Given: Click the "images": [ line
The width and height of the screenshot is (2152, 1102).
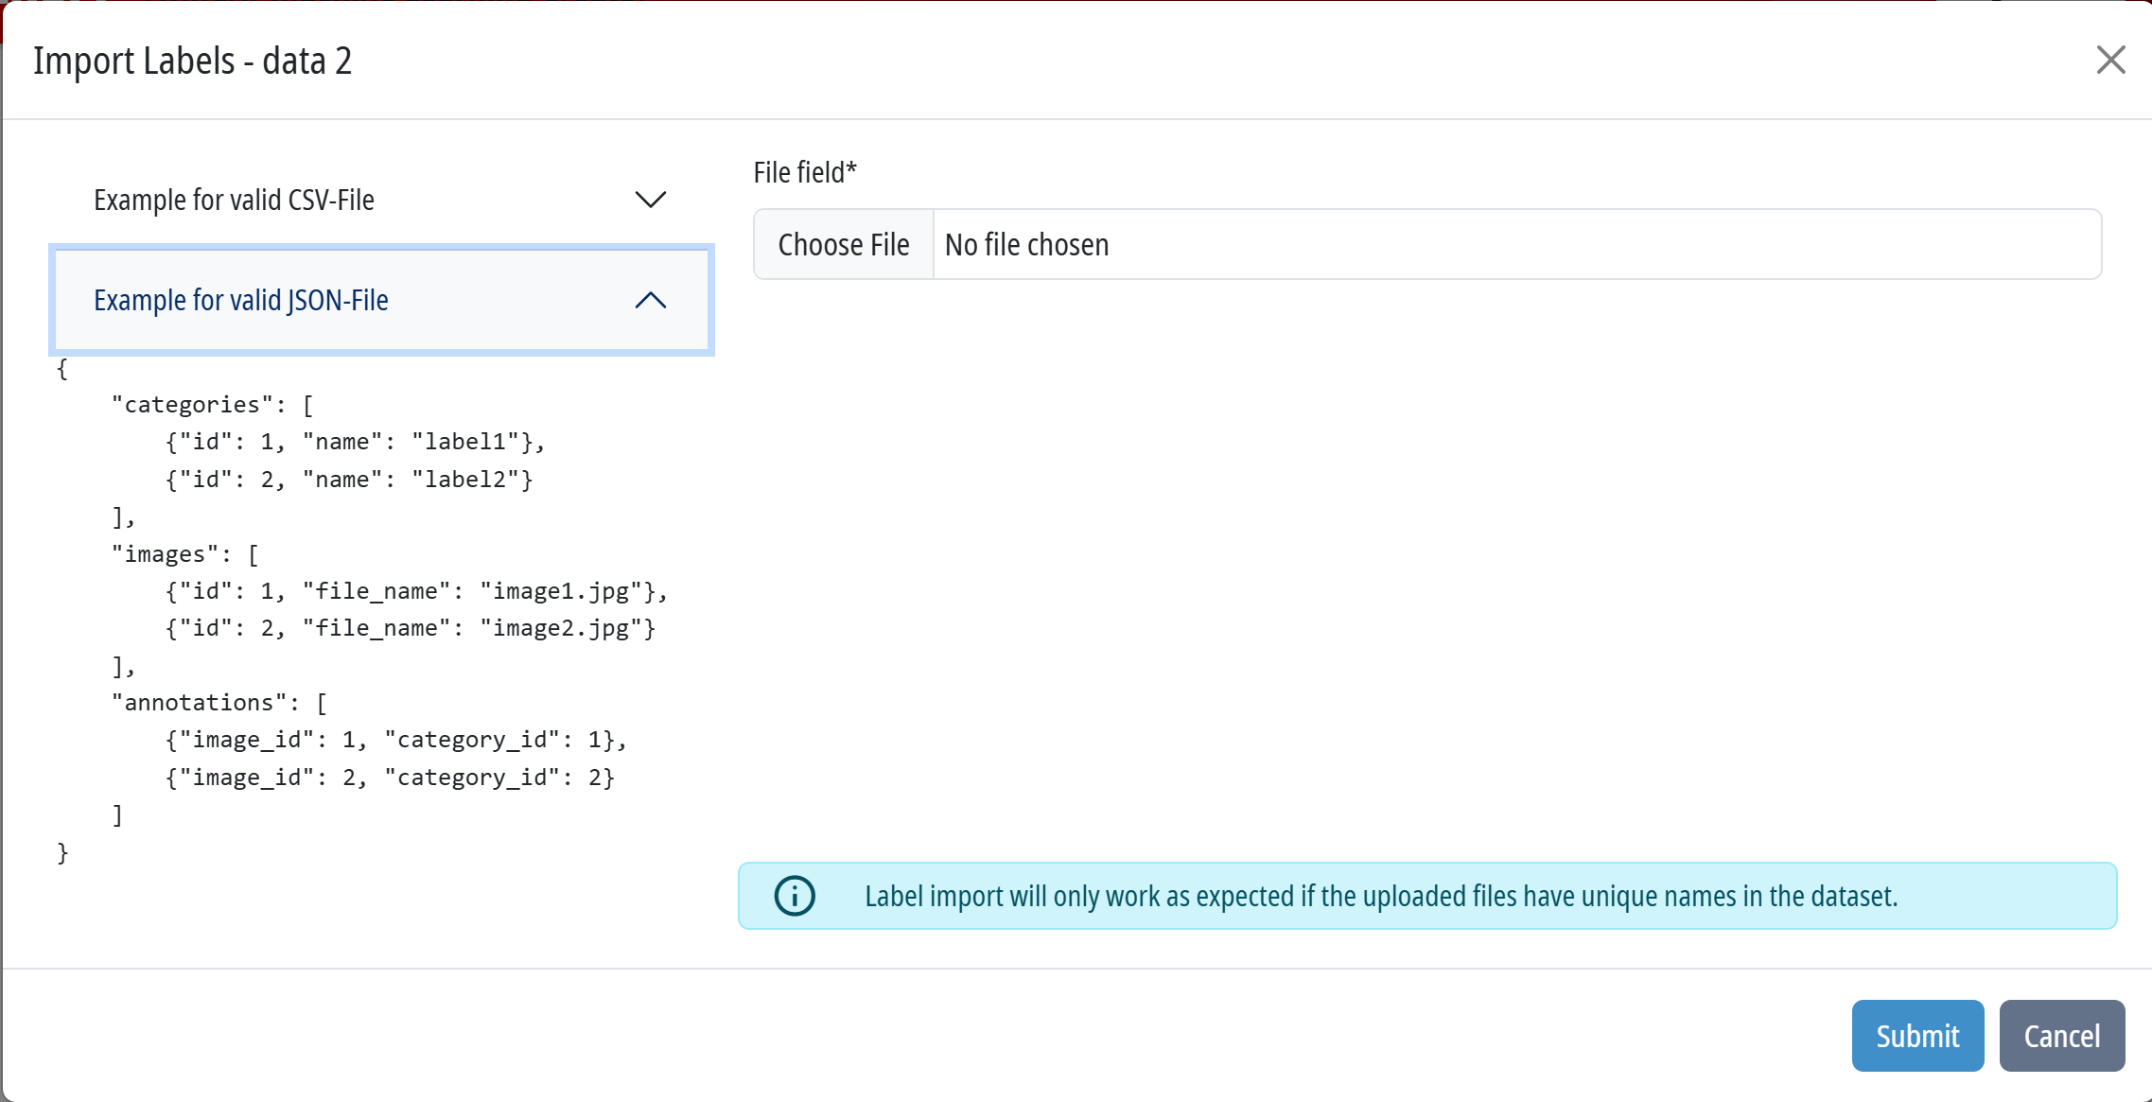Looking at the screenshot, I should tap(185, 554).
